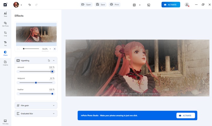This screenshot has width=212, height=126.
Task: Click the show original image icon
Action: tap(149, 5)
